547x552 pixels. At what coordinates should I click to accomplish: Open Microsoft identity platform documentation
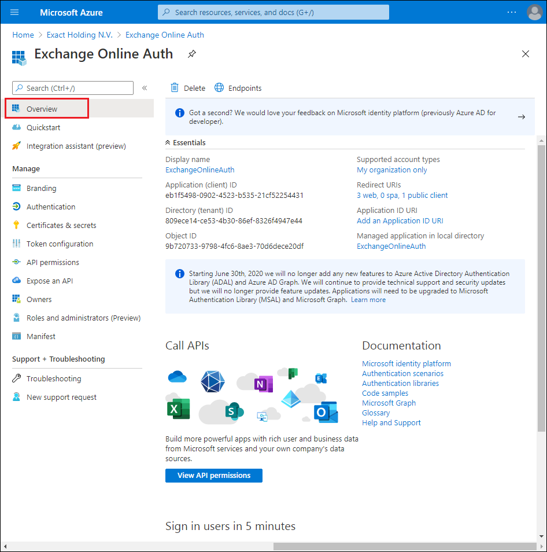406,363
